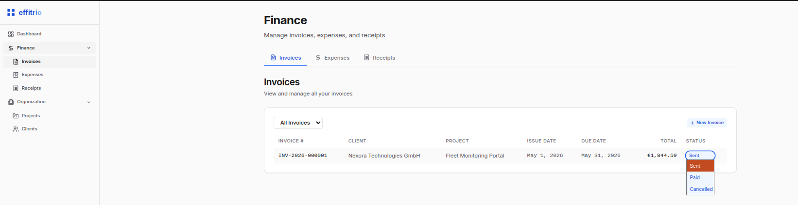The image size is (798, 205).
Task: Switch to the Receipts tab
Action: point(380,58)
